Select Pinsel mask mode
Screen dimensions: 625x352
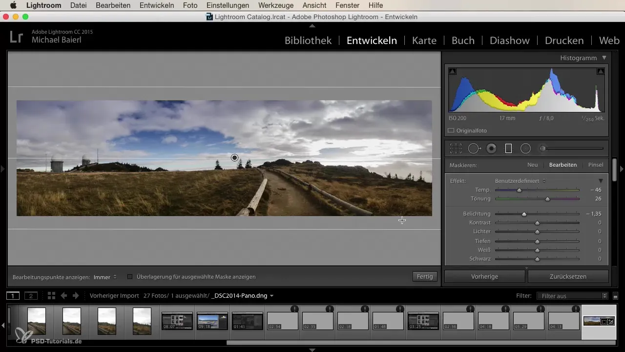(596, 165)
